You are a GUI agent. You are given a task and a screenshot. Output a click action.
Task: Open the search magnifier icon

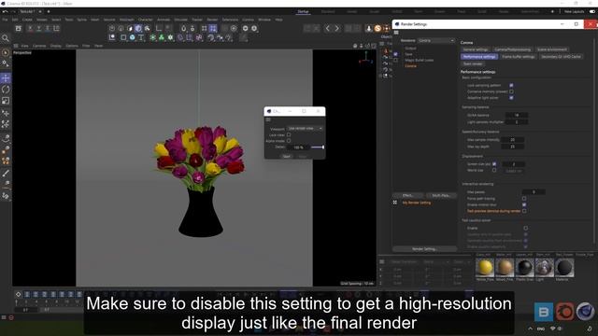tap(6, 38)
